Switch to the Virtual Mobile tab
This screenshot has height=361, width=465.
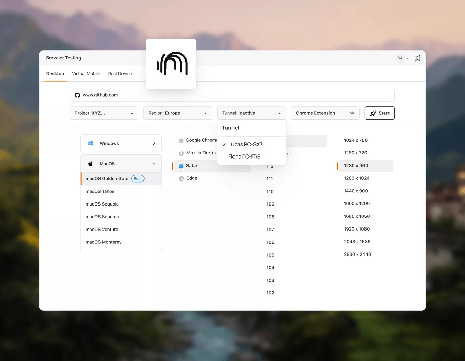coord(86,74)
